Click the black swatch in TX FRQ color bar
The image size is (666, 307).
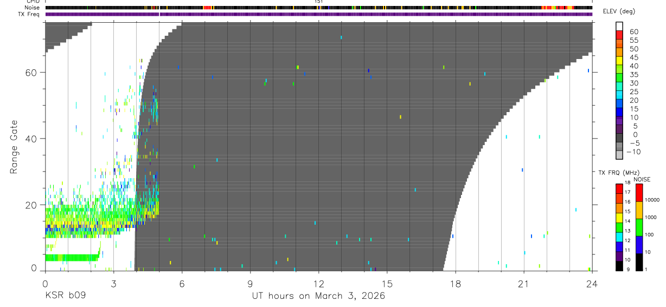pyautogui.click(x=619, y=265)
